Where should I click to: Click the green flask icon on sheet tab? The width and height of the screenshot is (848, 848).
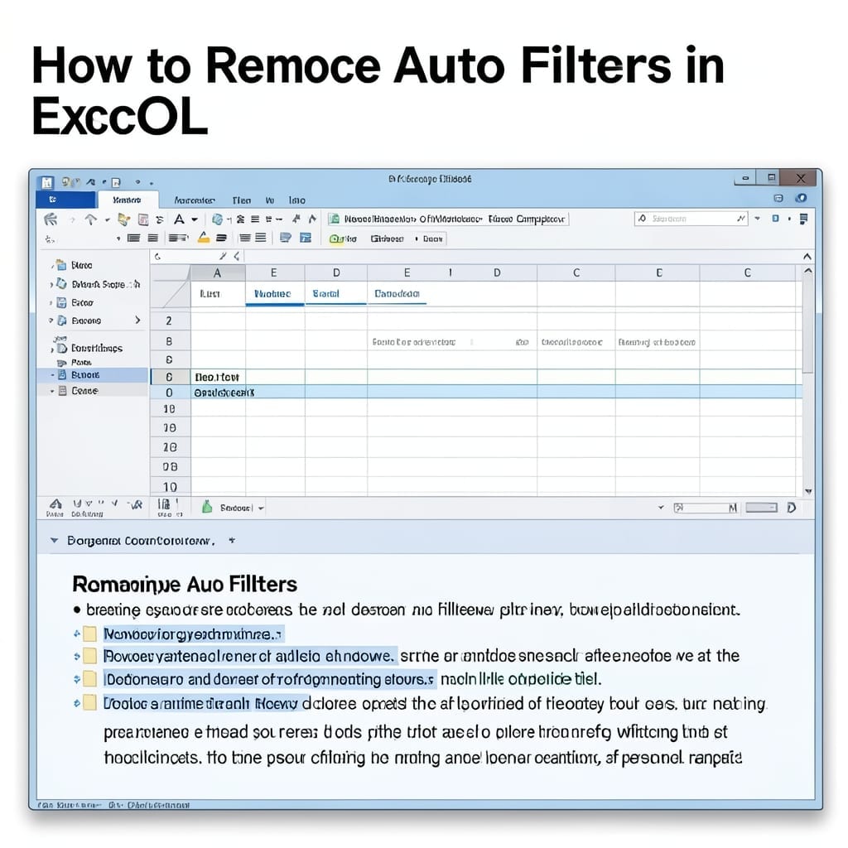click(206, 507)
